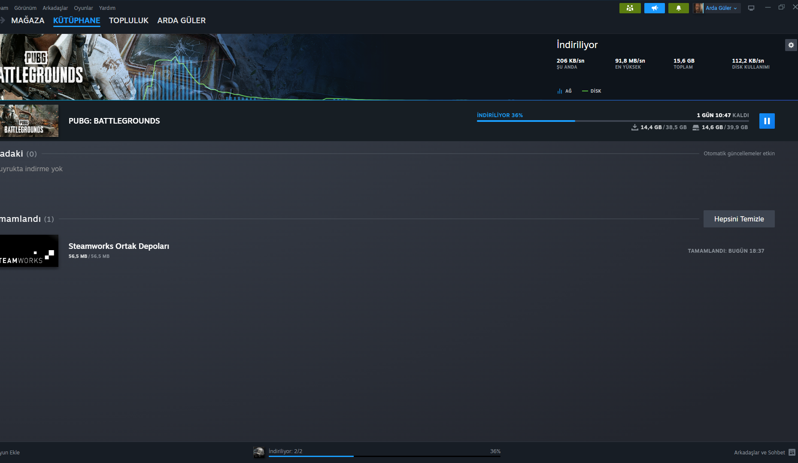Image resolution: width=798 pixels, height=463 pixels.
Task: Open the friends activity icon button
Action: (x=630, y=8)
